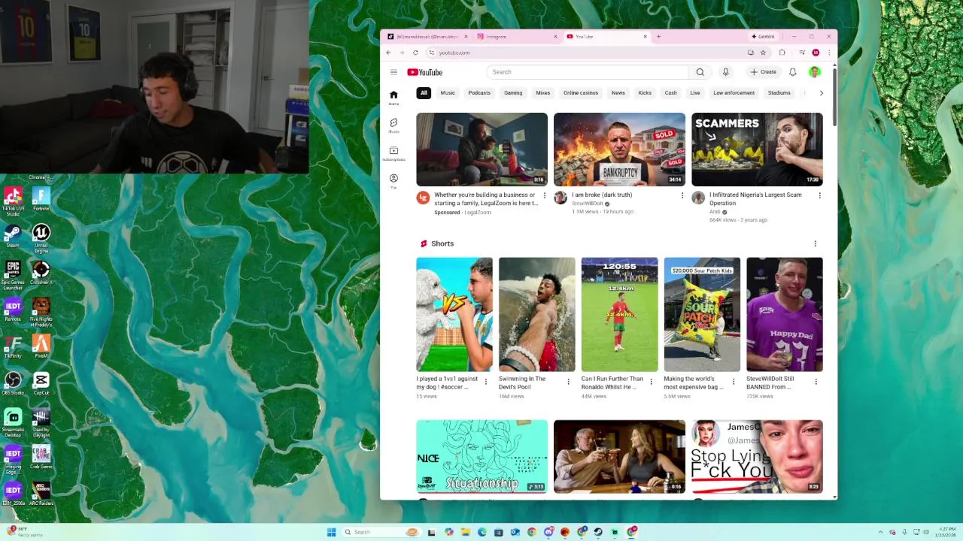This screenshot has height=541, width=963.
Task: Open options for the Nigeria scam video
Action: point(819,195)
